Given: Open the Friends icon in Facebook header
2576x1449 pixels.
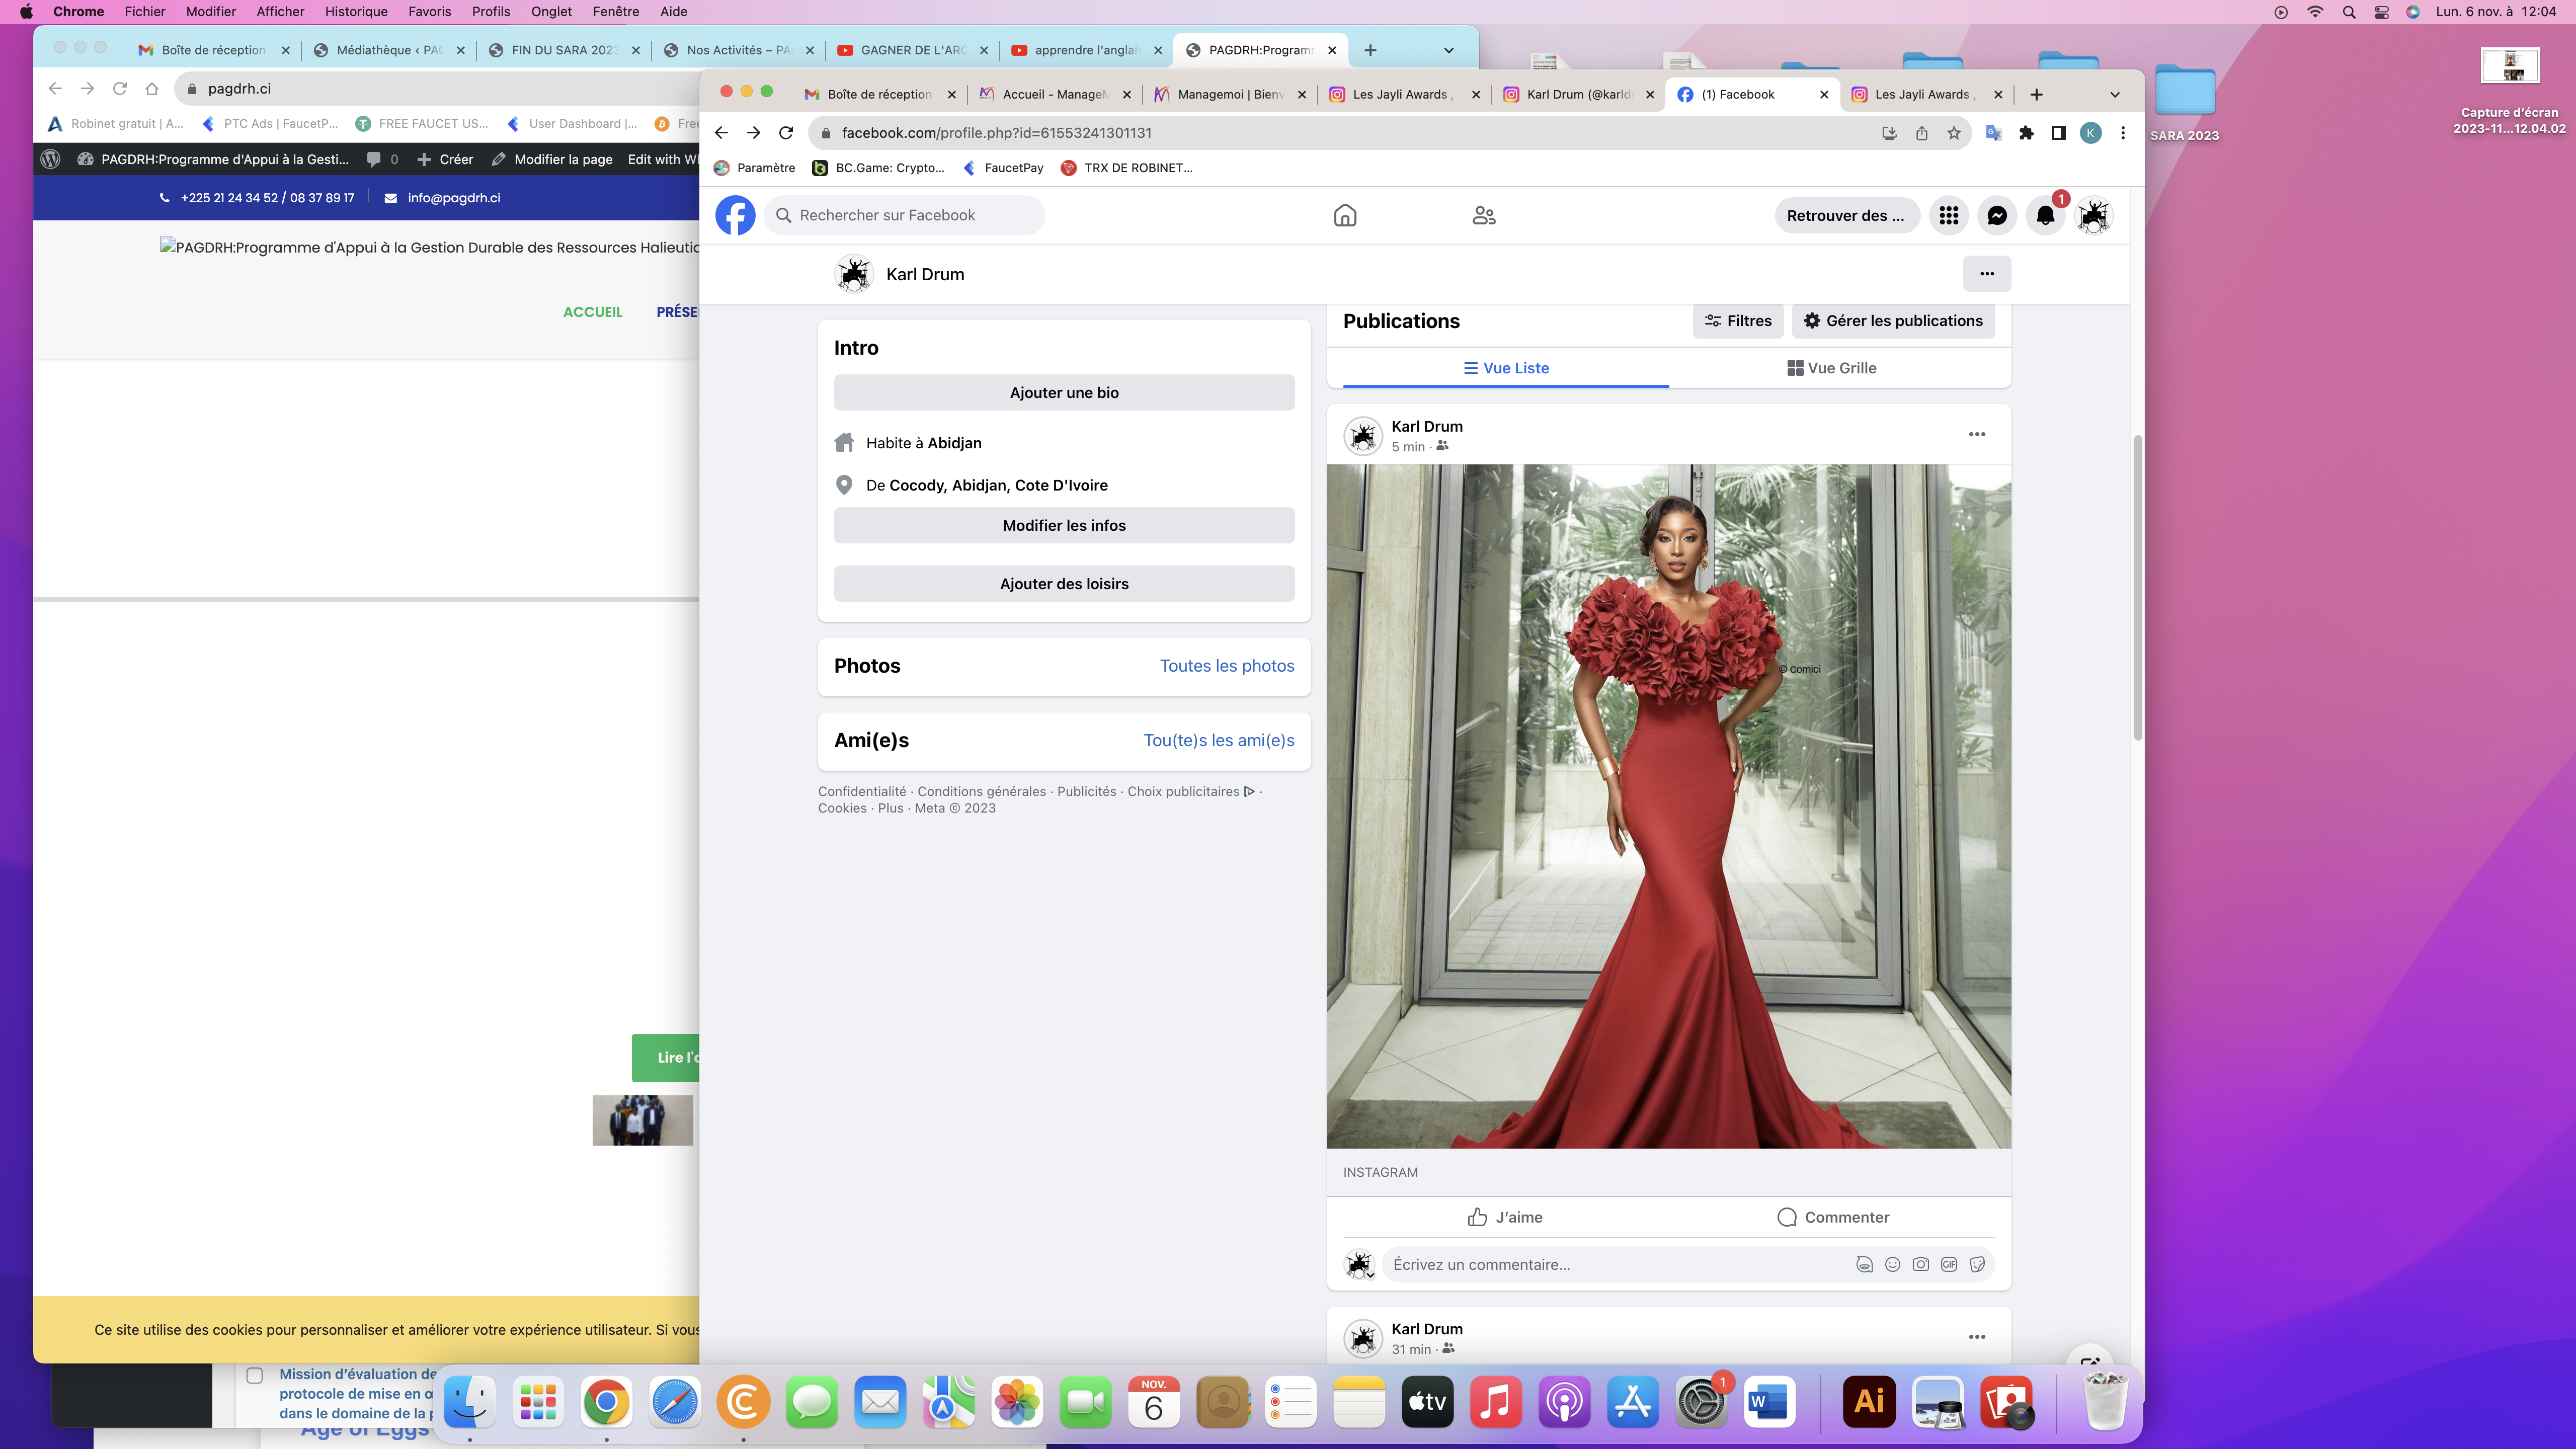Looking at the screenshot, I should click(x=1483, y=215).
